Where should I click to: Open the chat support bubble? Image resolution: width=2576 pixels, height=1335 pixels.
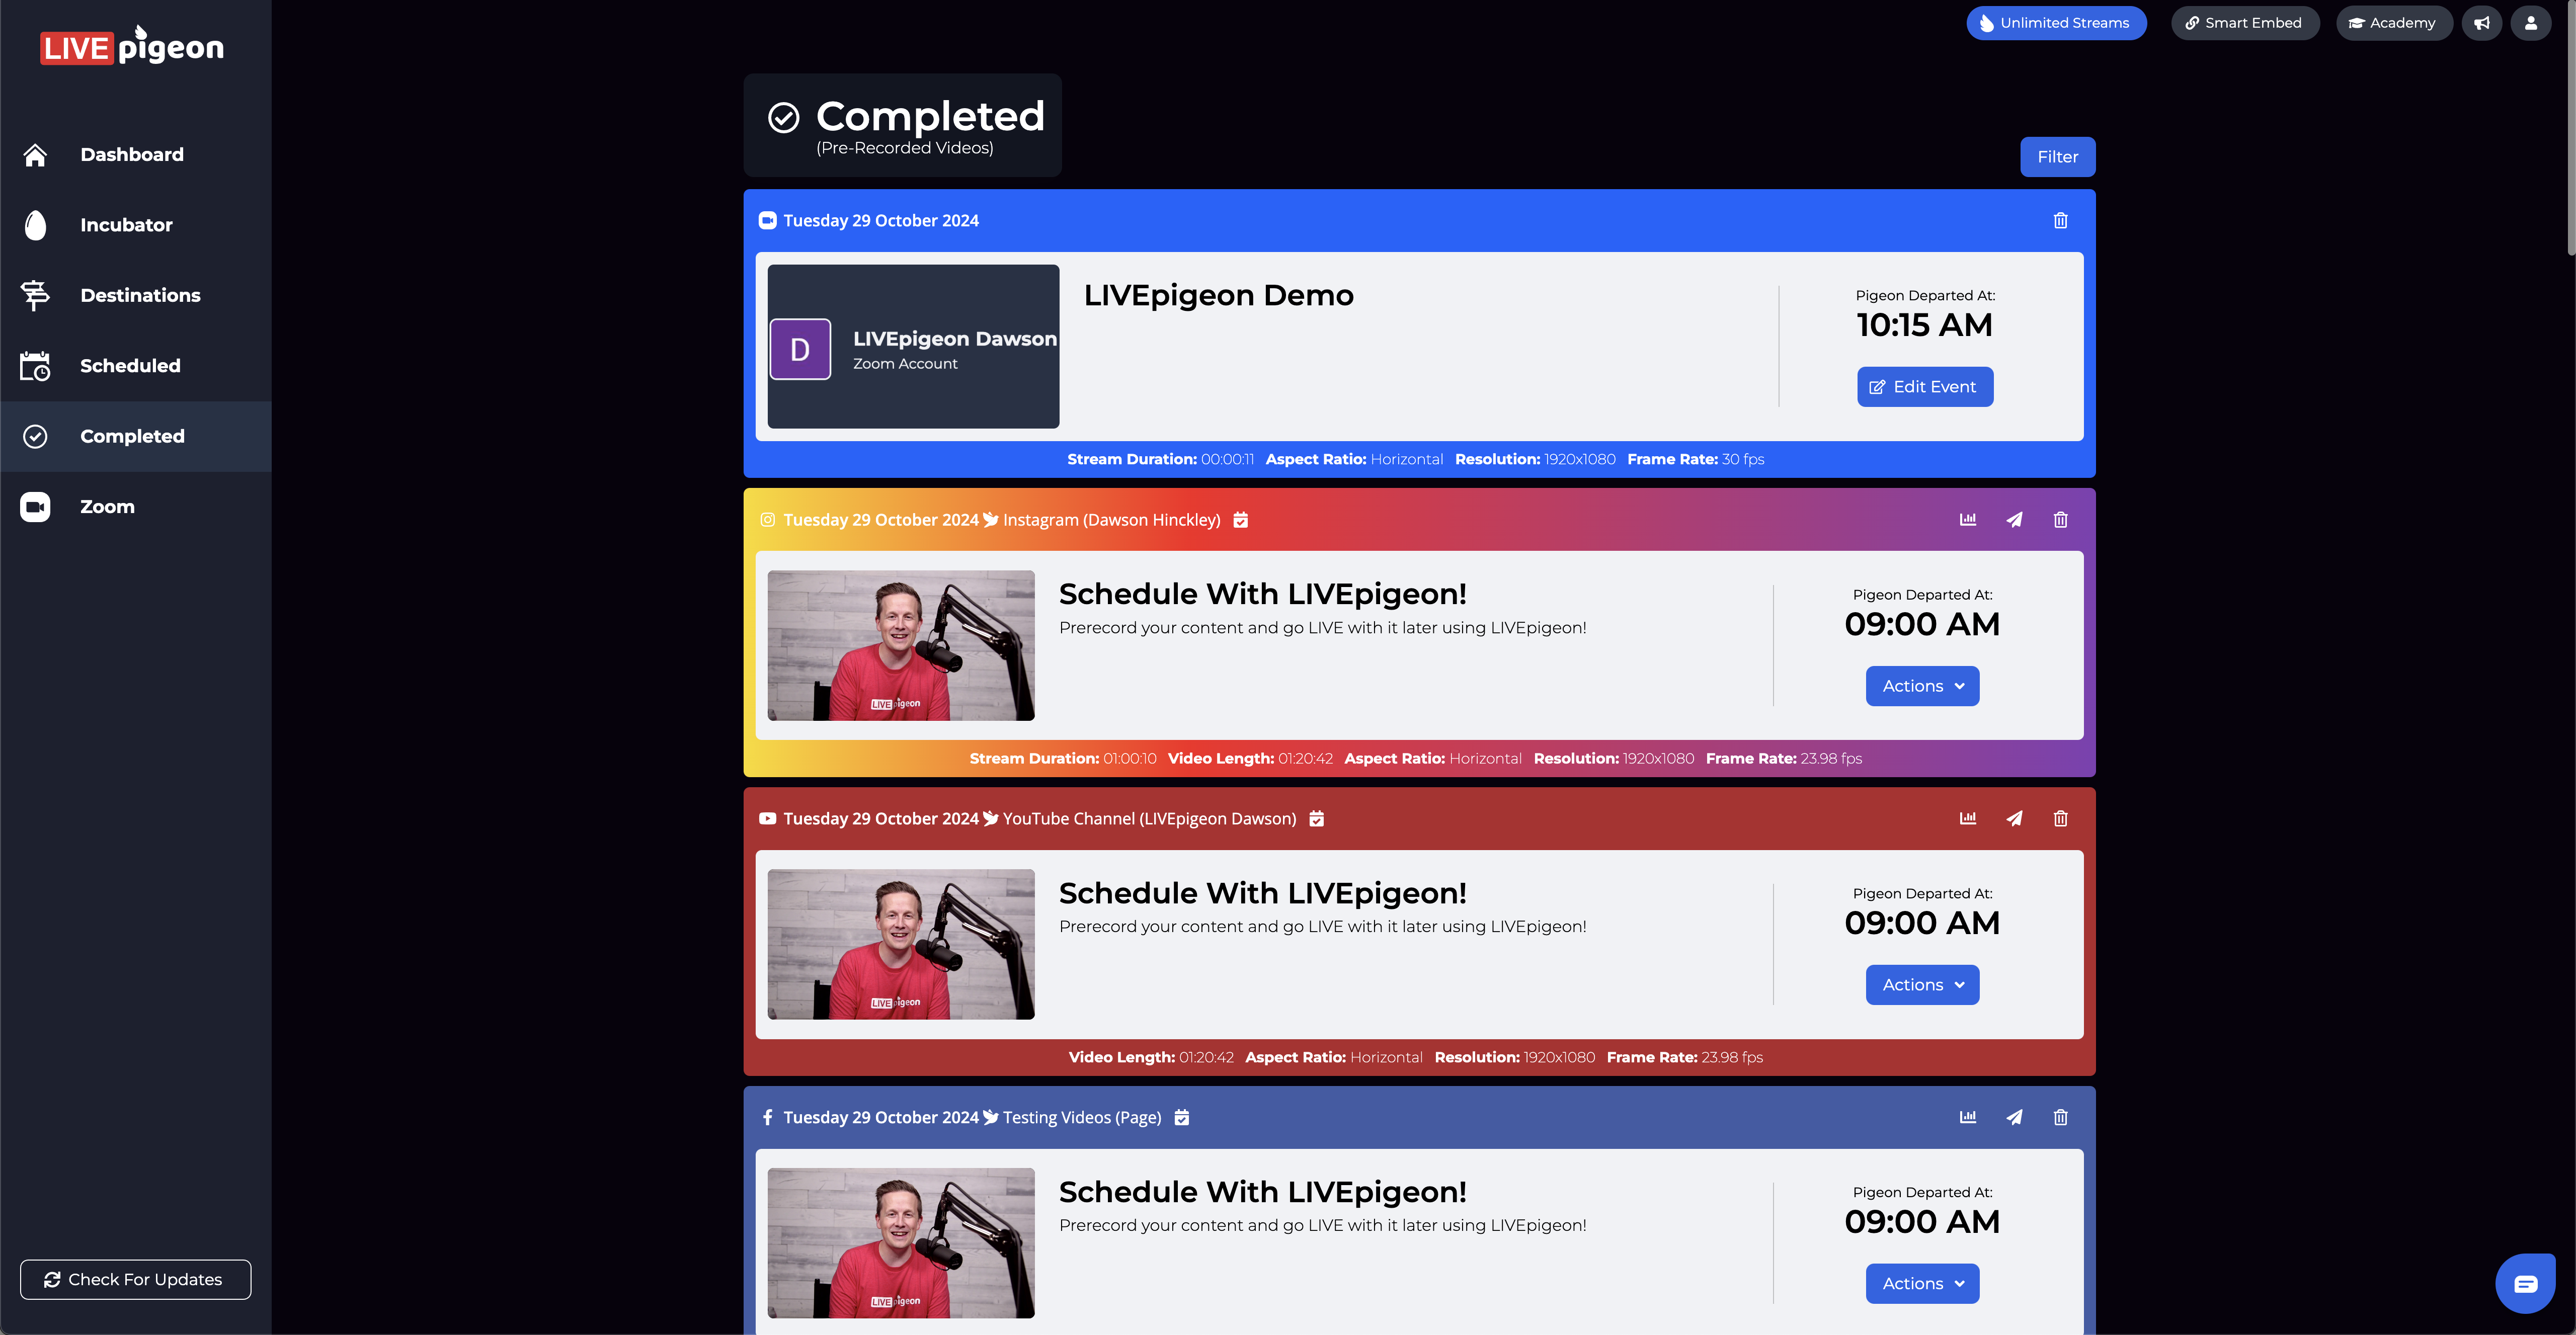2525,1283
